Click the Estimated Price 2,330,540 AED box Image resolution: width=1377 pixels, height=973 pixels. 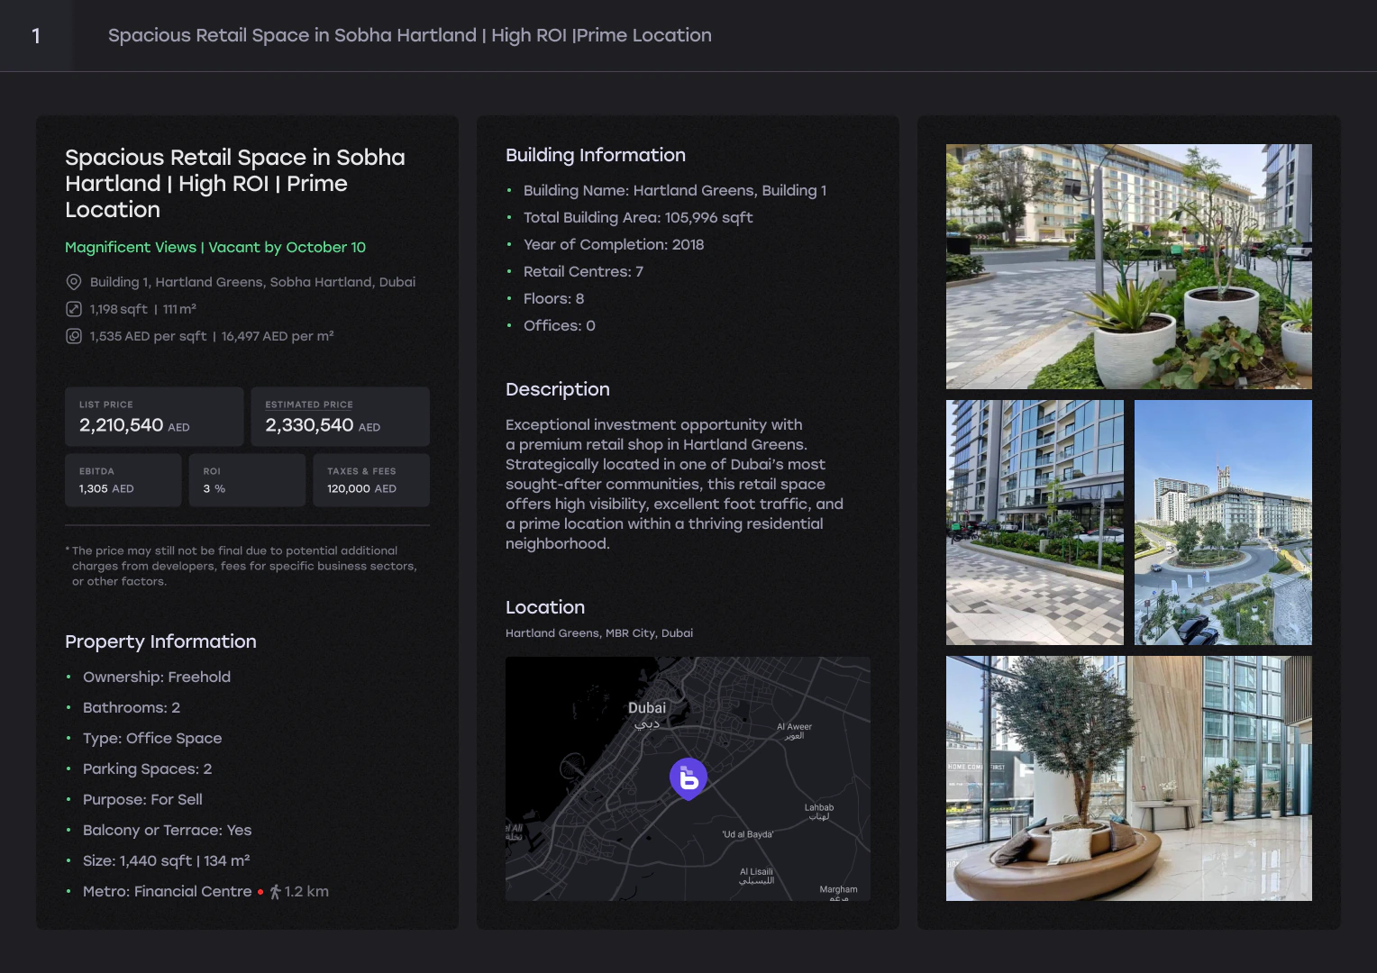point(341,416)
